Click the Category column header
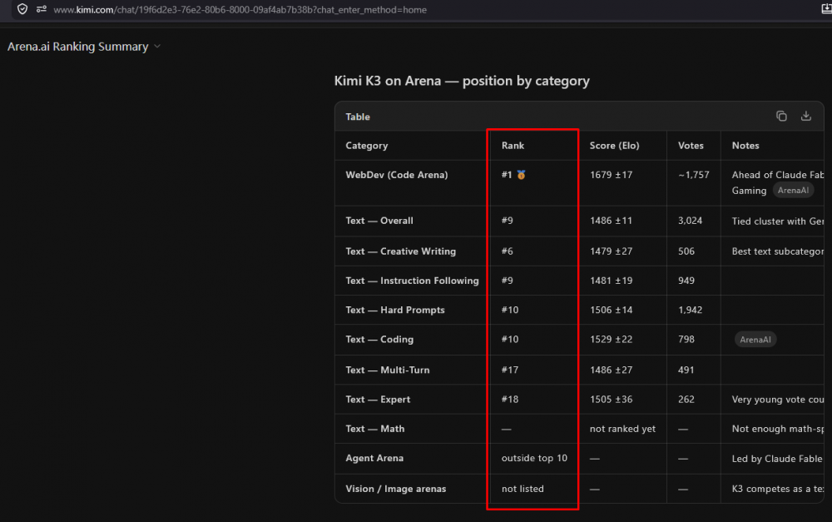Image resolution: width=832 pixels, height=522 pixels. (367, 146)
